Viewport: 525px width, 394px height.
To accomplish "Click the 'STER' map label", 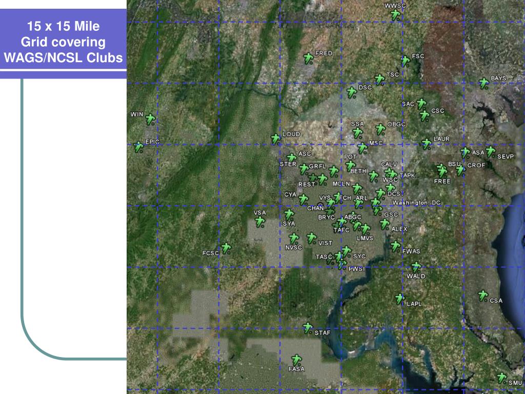I will [288, 164].
